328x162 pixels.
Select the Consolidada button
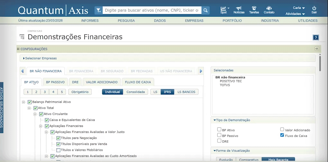135,92
